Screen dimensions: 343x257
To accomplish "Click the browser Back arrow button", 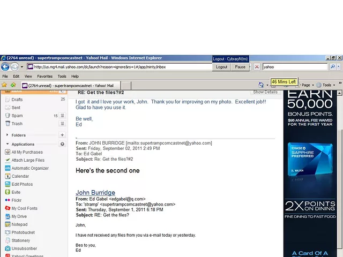I will pos(5,67).
